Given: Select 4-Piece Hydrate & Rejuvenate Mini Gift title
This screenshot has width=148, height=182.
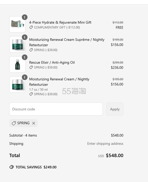Looking at the screenshot, I should (60, 22).
